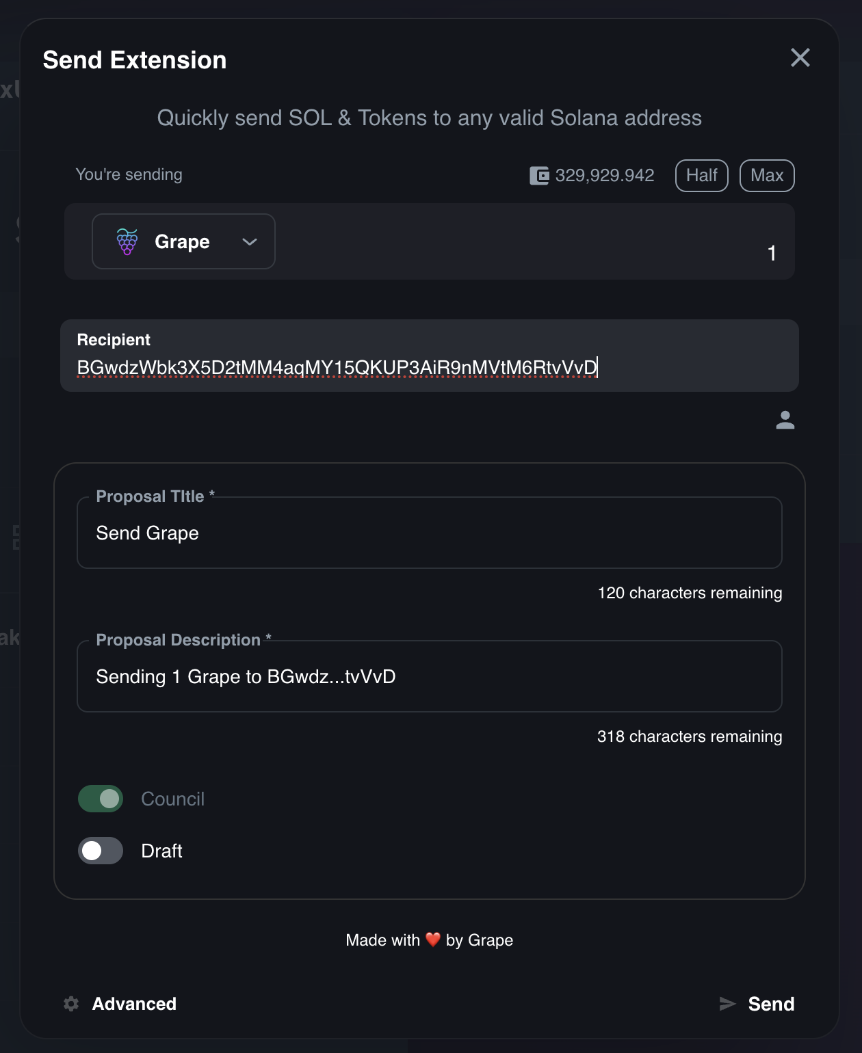Screen dimensions: 862x1053
Task: Click the Send button label
Action: [x=771, y=1004]
